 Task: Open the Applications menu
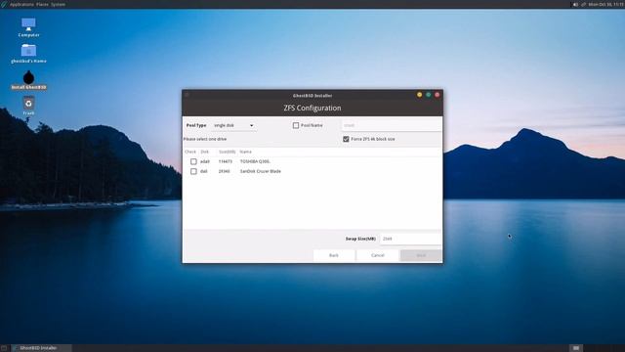pyautogui.click(x=21, y=4)
